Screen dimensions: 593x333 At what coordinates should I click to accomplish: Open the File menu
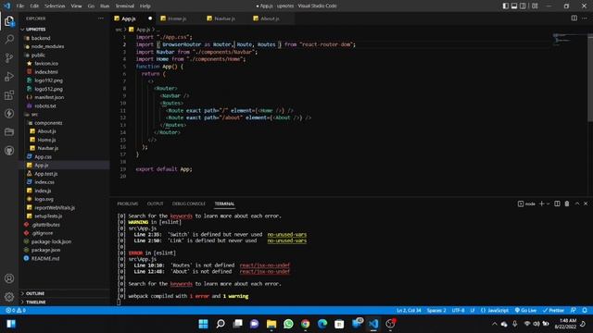[20, 6]
